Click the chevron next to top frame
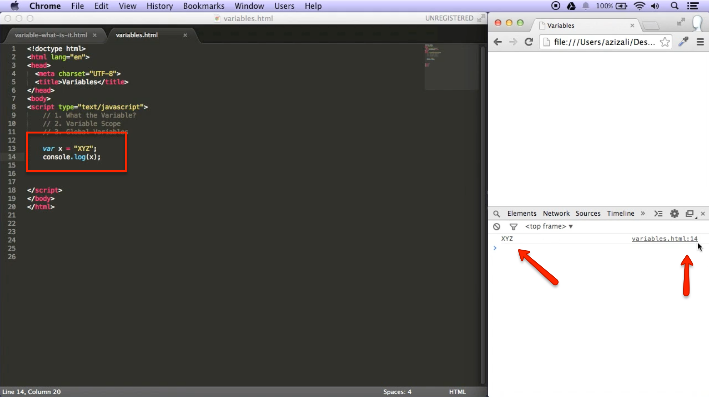This screenshot has width=709, height=397. tap(571, 226)
